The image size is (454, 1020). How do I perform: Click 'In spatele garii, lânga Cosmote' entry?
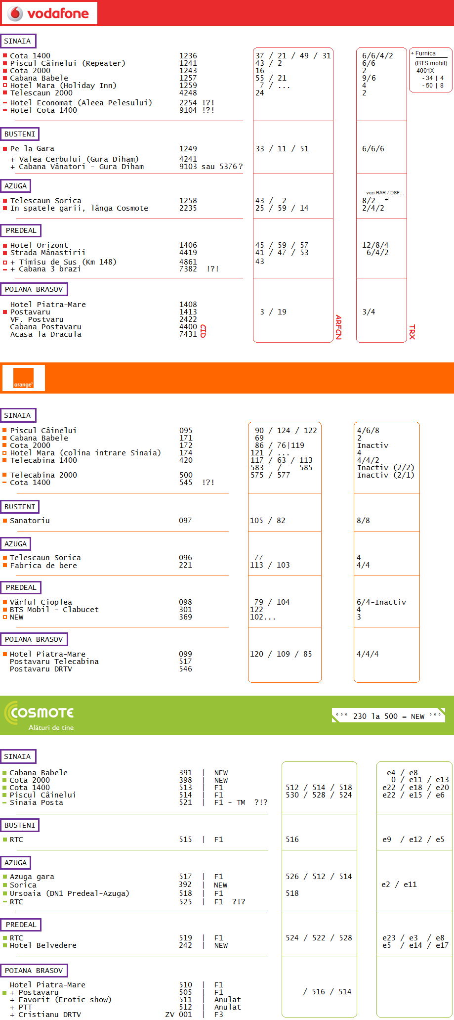point(79,208)
